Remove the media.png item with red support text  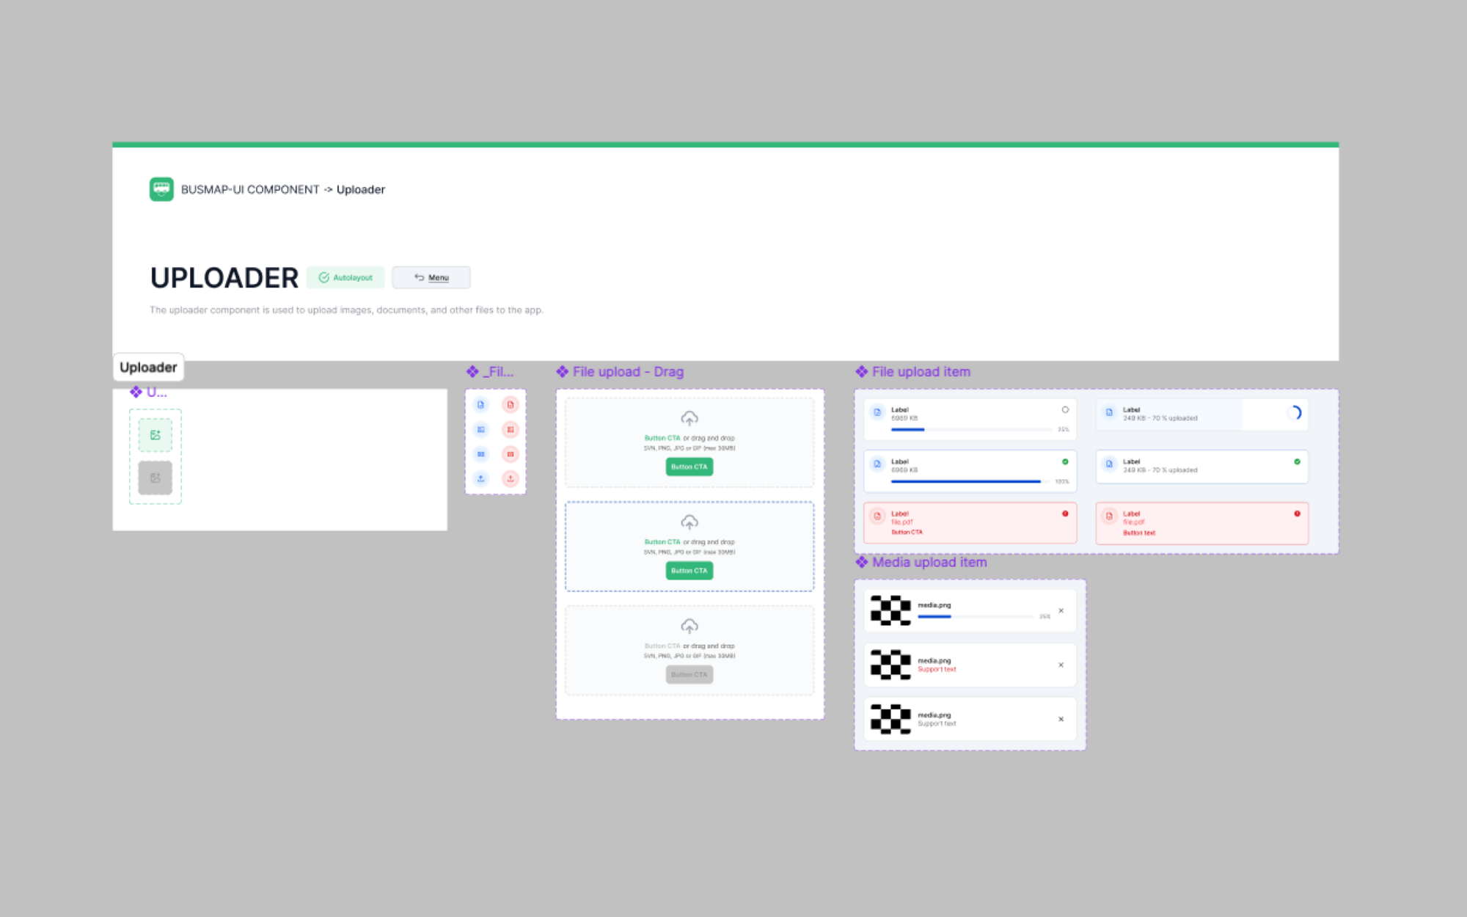point(1061,665)
